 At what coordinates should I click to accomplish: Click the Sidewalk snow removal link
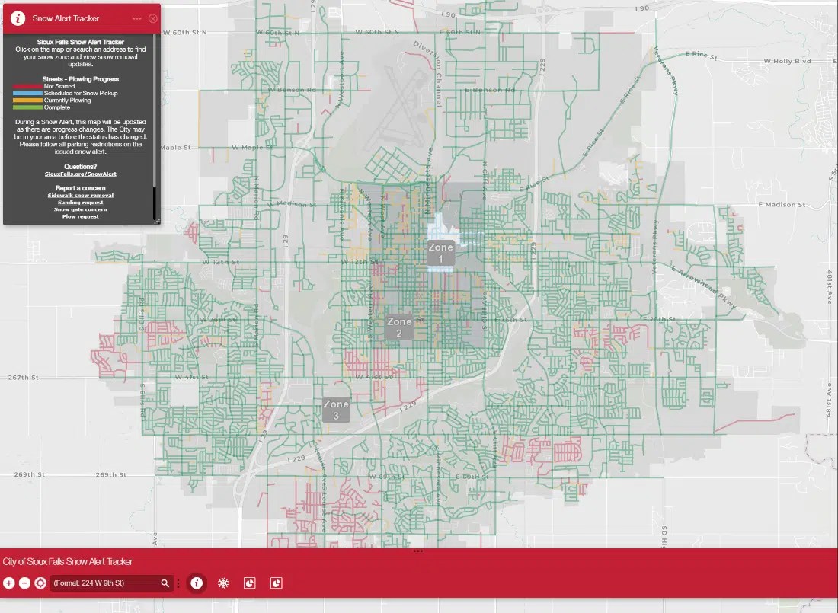tap(80, 195)
